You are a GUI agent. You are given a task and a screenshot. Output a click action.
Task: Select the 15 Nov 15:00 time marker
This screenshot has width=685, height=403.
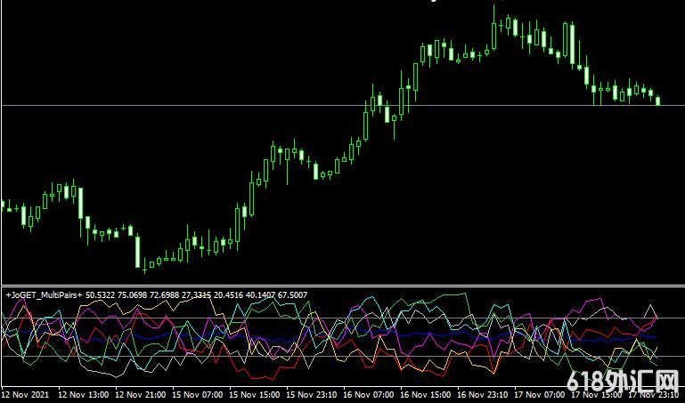pos(255,393)
